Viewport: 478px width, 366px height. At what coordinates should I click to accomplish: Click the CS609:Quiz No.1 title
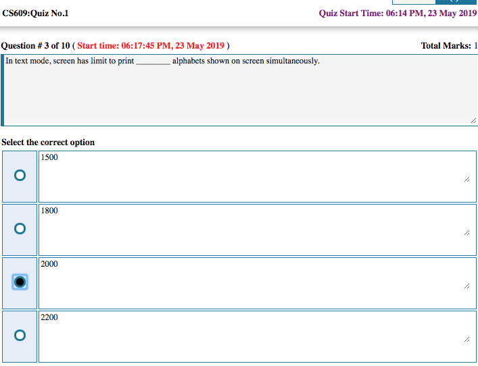coord(35,14)
